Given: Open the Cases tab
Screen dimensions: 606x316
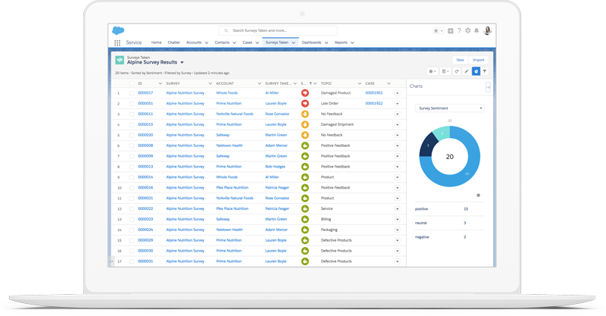Looking at the screenshot, I should pyautogui.click(x=248, y=42).
